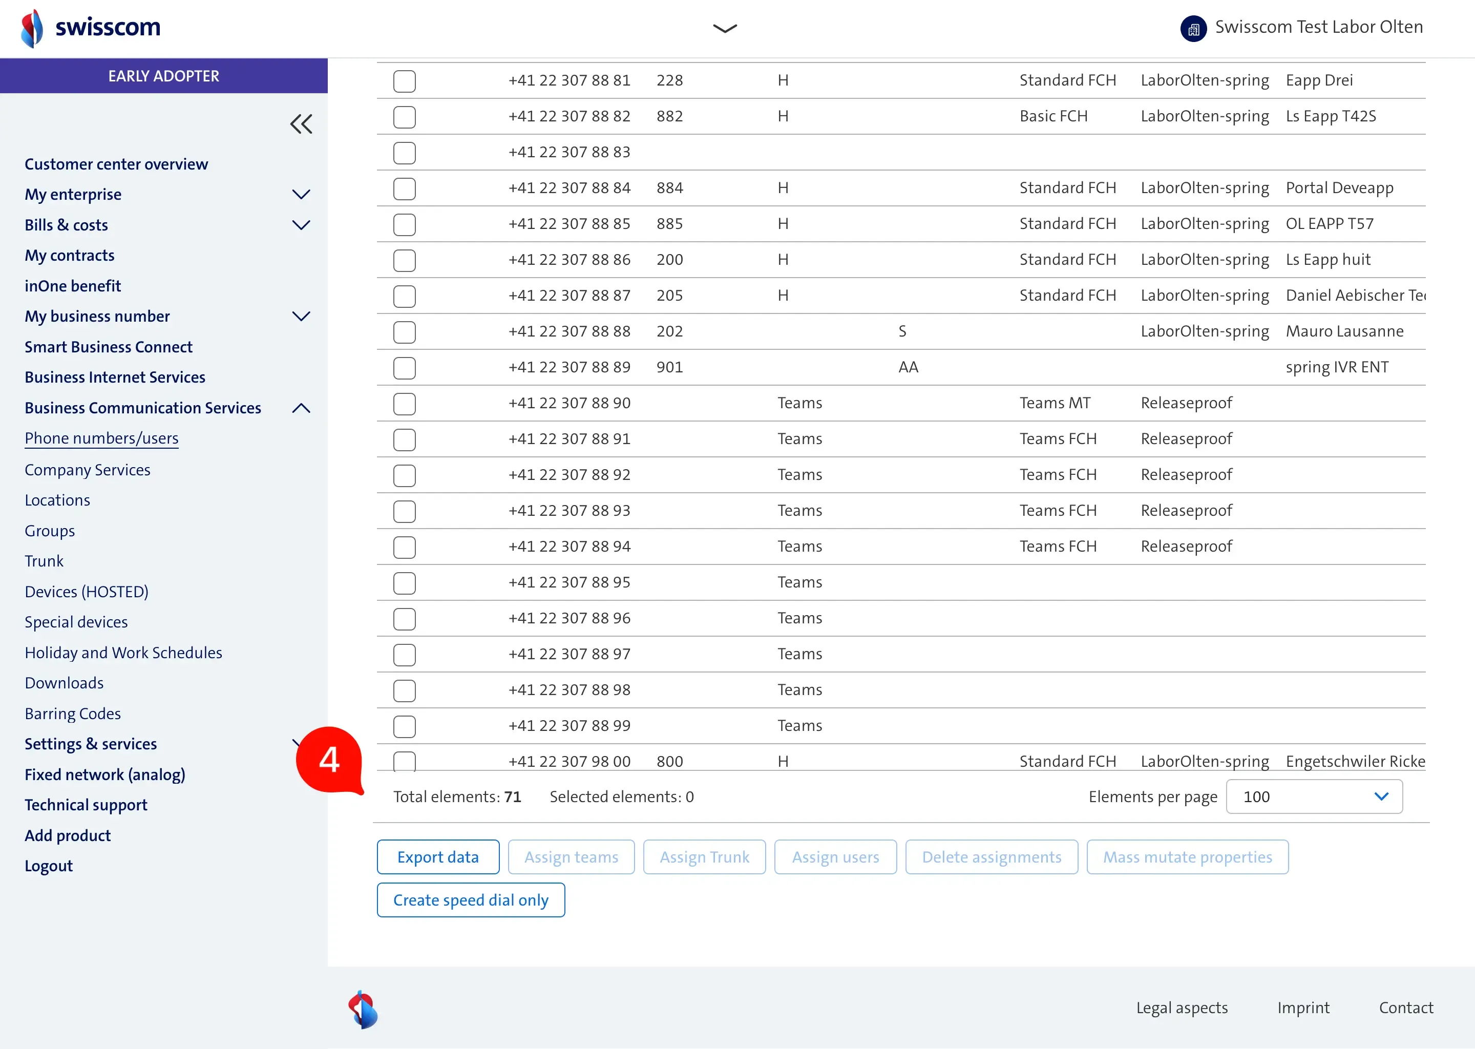Go to Holiday and Work Schedules
Image resolution: width=1475 pixels, height=1049 pixels.
point(123,653)
